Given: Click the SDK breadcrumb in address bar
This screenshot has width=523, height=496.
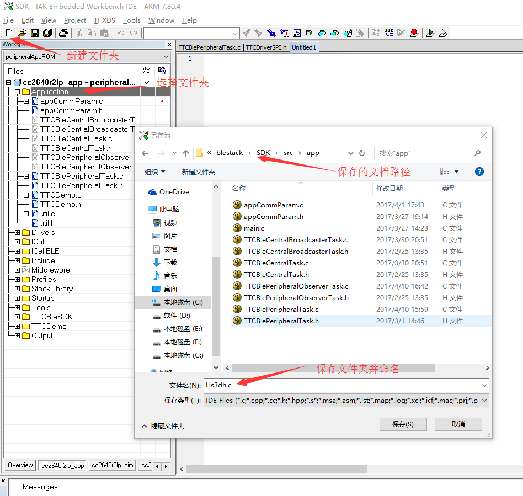Looking at the screenshot, I should 263,153.
